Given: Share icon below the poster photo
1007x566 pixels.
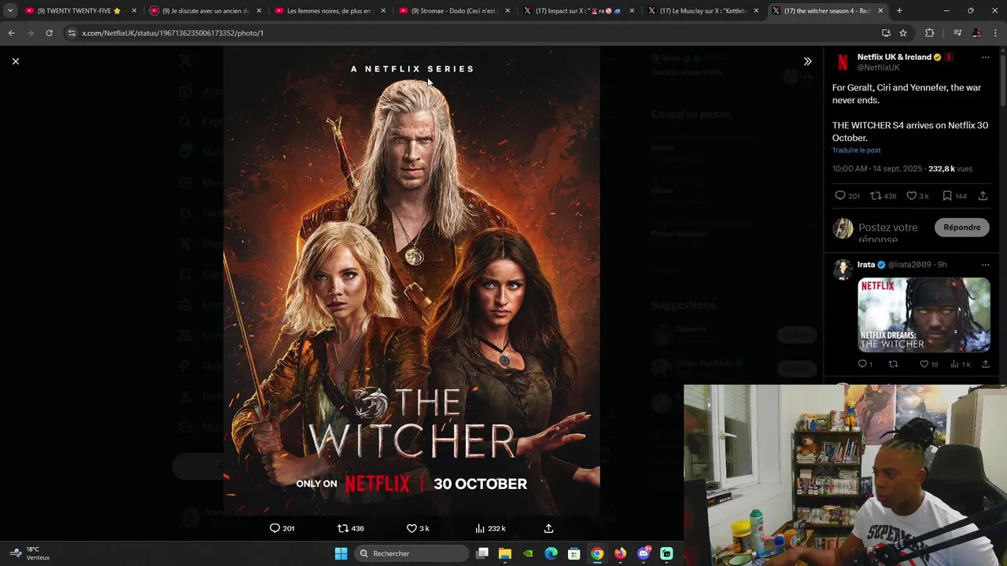Looking at the screenshot, I should point(548,528).
